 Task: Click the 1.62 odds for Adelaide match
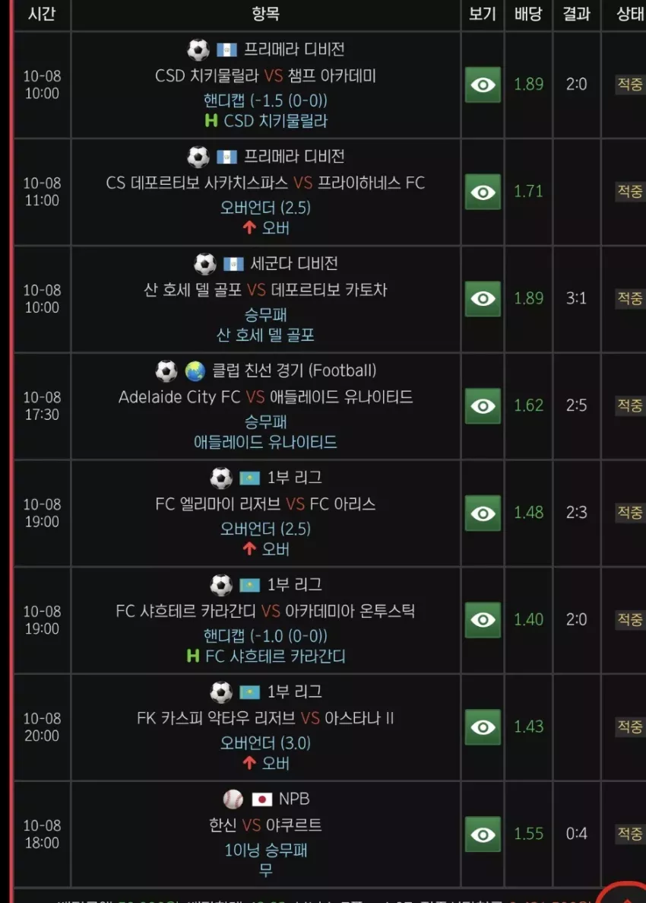[x=529, y=405]
